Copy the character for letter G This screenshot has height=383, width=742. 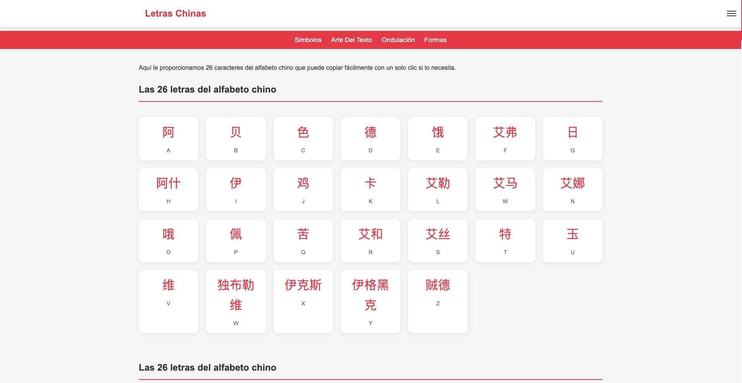(572, 138)
